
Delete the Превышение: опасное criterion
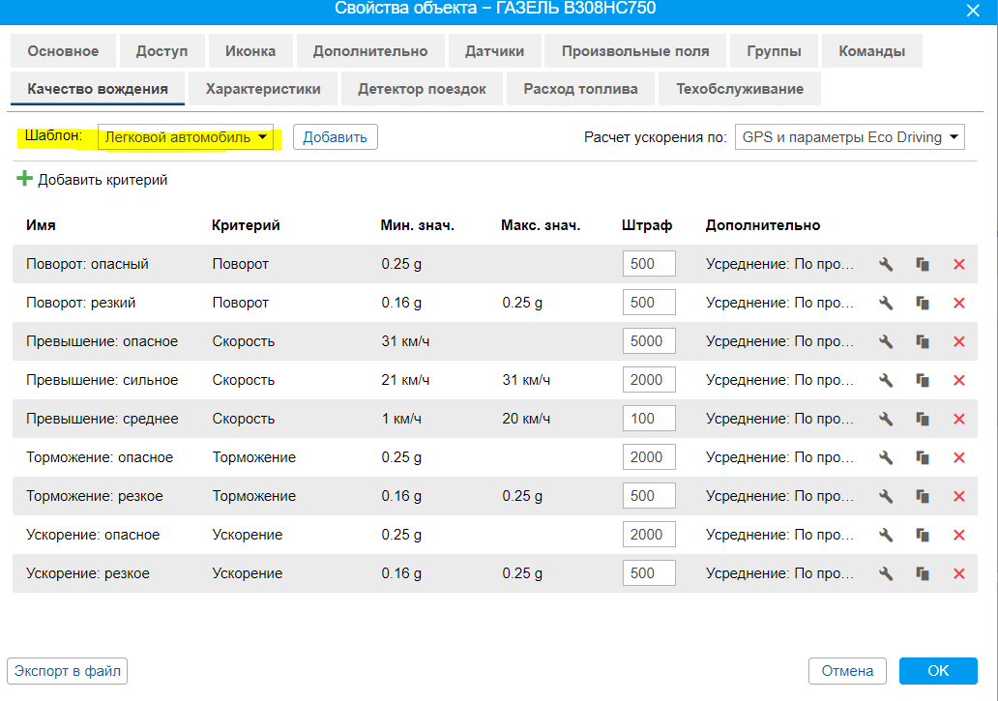pyautogui.click(x=959, y=341)
